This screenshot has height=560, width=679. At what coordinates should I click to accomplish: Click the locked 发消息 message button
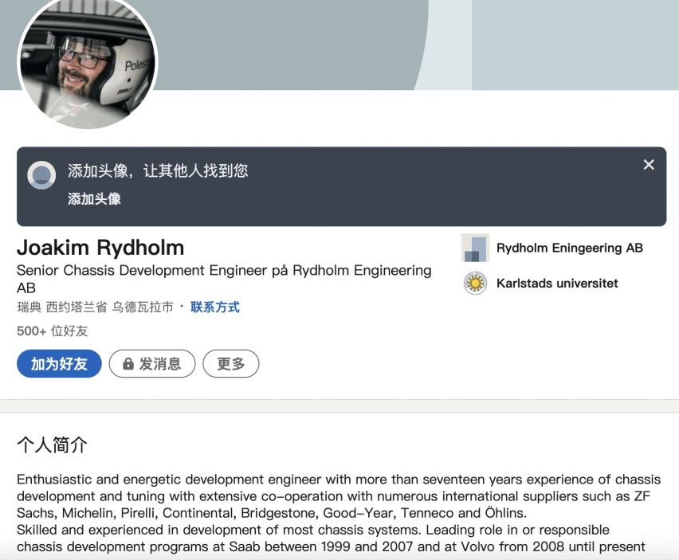(x=152, y=363)
